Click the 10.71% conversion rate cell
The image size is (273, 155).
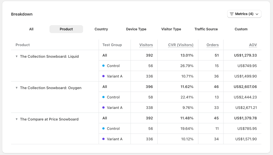click(187, 76)
